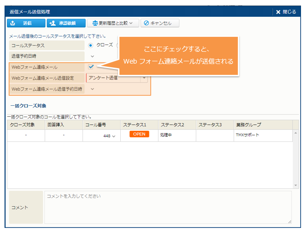Click the cancel circle-slash icon

(x=147, y=23)
